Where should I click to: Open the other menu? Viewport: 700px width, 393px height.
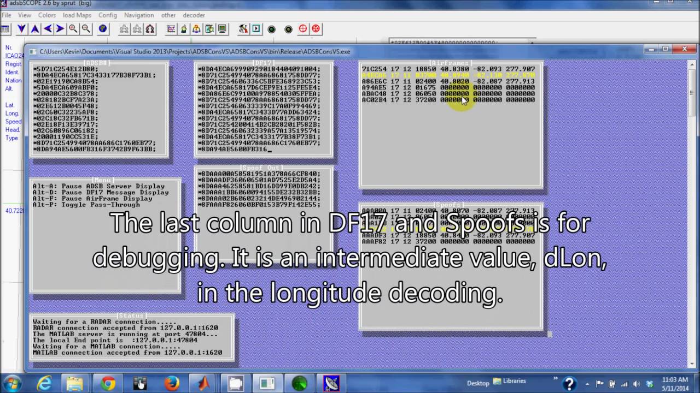(x=168, y=15)
